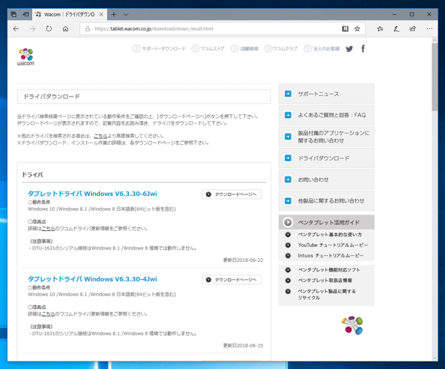Open ワコムクラブ header menu
Viewport: 445px width, 369px height.
coord(281,49)
